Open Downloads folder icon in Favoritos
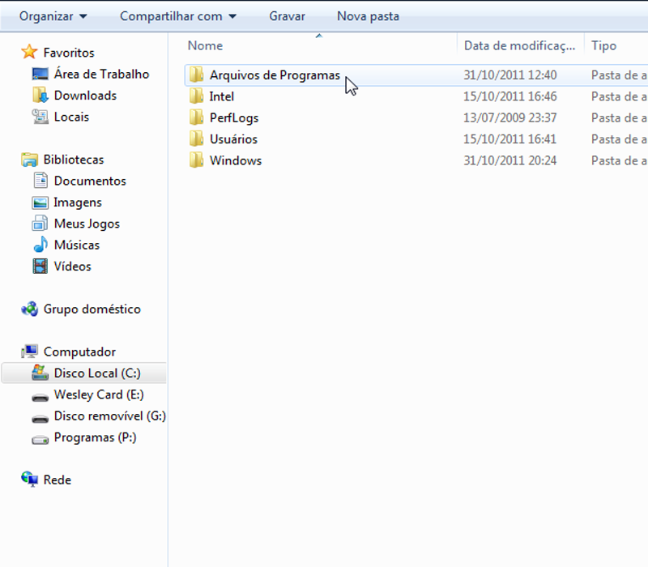The width and height of the screenshot is (648, 567). coord(40,96)
